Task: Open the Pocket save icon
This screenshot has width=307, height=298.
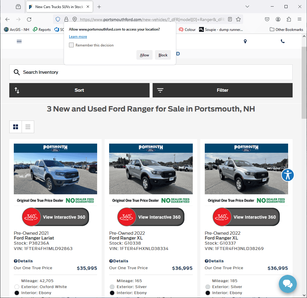Action: [x=267, y=19]
